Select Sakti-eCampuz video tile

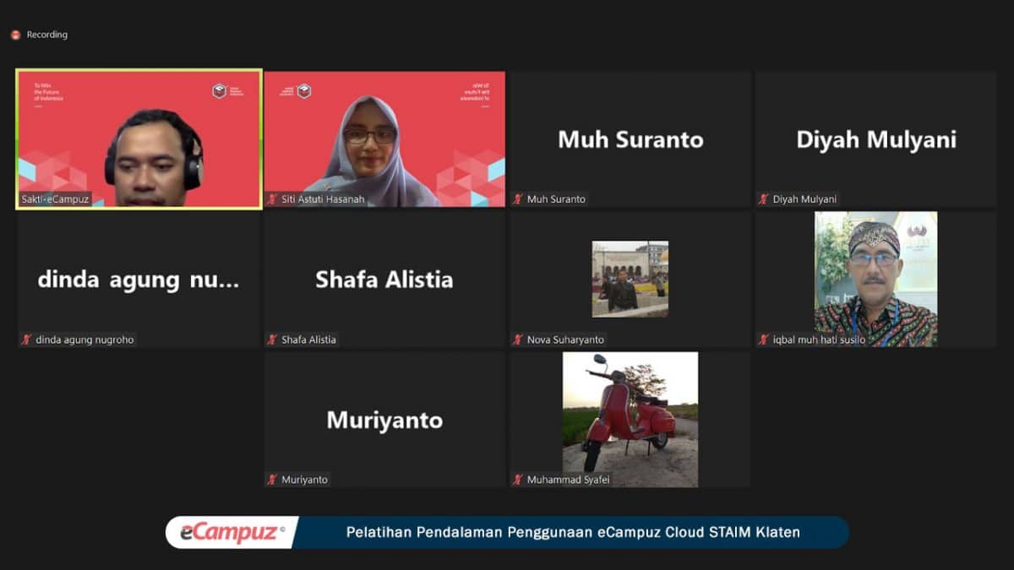point(139,139)
